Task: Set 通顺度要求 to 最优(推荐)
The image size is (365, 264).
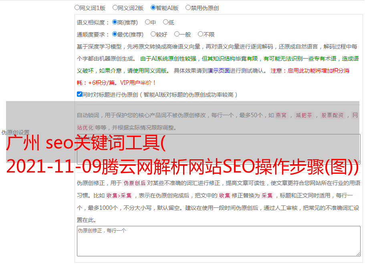Action: tap(115, 34)
